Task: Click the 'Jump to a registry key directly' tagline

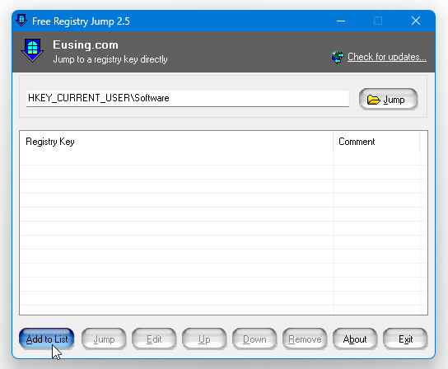Action: [110, 59]
